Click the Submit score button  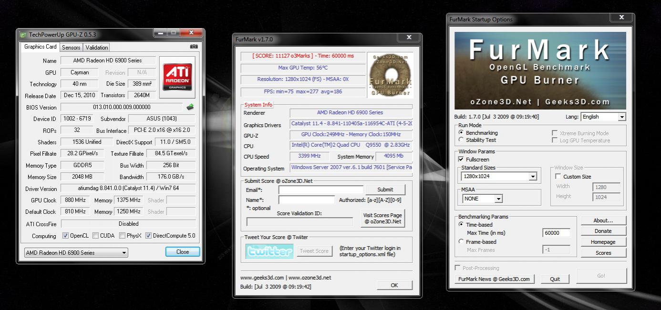tap(385, 190)
